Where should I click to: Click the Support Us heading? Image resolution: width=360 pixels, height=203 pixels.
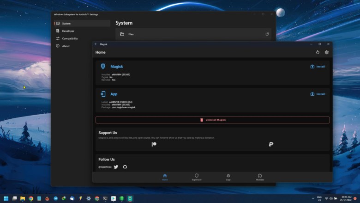tap(108, 133)
